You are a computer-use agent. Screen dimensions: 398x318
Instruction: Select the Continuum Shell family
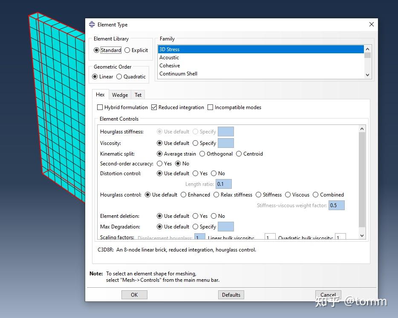click(178, 74)
